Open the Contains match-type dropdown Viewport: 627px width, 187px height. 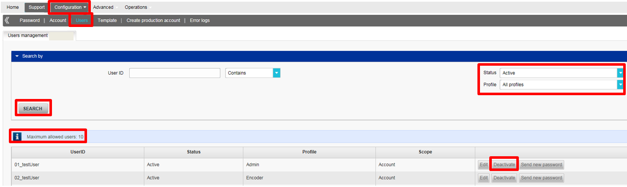253,73
